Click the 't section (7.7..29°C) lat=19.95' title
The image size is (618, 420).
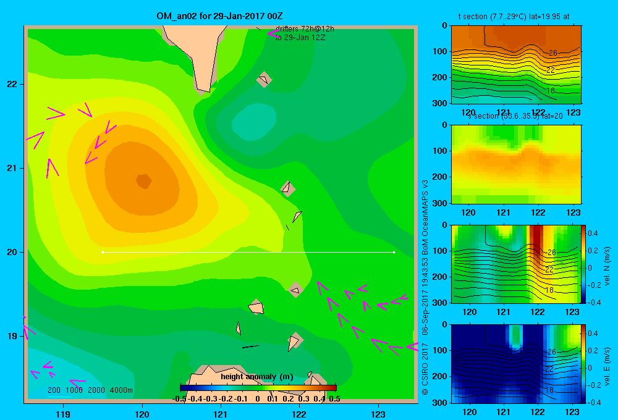pos(514,17)
